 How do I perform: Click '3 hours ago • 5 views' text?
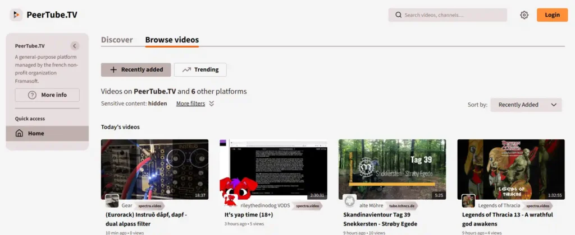[244, 224]
